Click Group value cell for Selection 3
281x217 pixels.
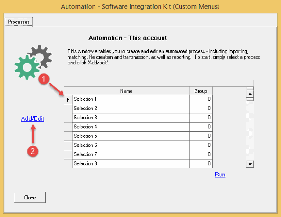tap(201, 118)
